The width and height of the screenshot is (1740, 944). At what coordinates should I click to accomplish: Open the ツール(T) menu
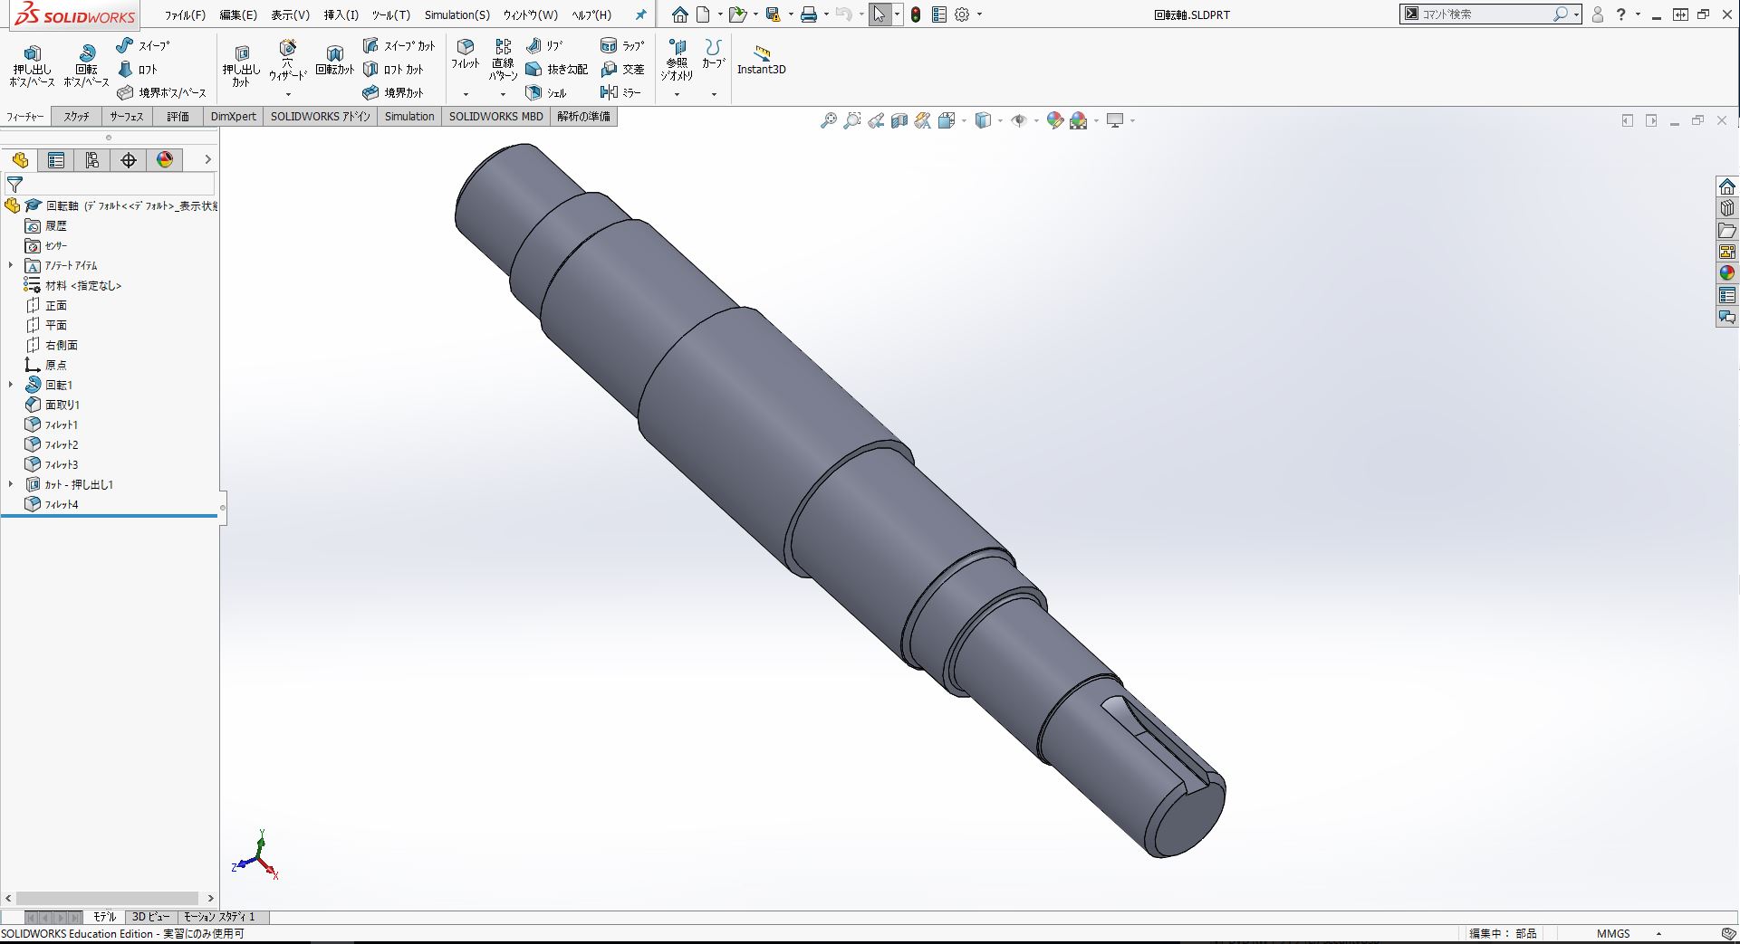(x=390, y=14)
